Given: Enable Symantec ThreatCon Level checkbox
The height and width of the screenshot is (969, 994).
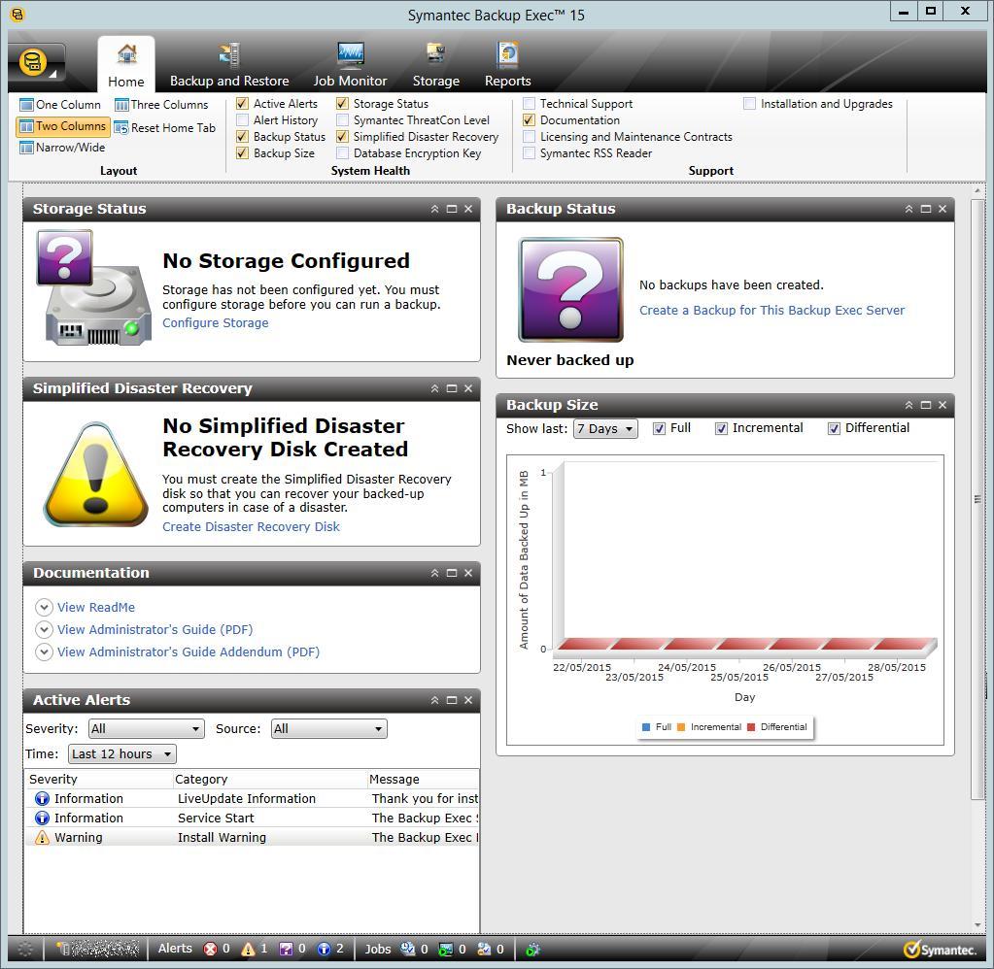Looking at the screenshot, I should (x=342, y=119).
